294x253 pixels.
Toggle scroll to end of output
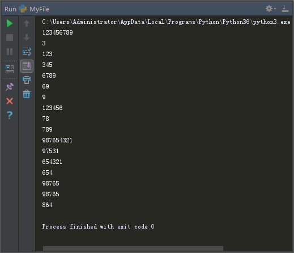(27, 66)
